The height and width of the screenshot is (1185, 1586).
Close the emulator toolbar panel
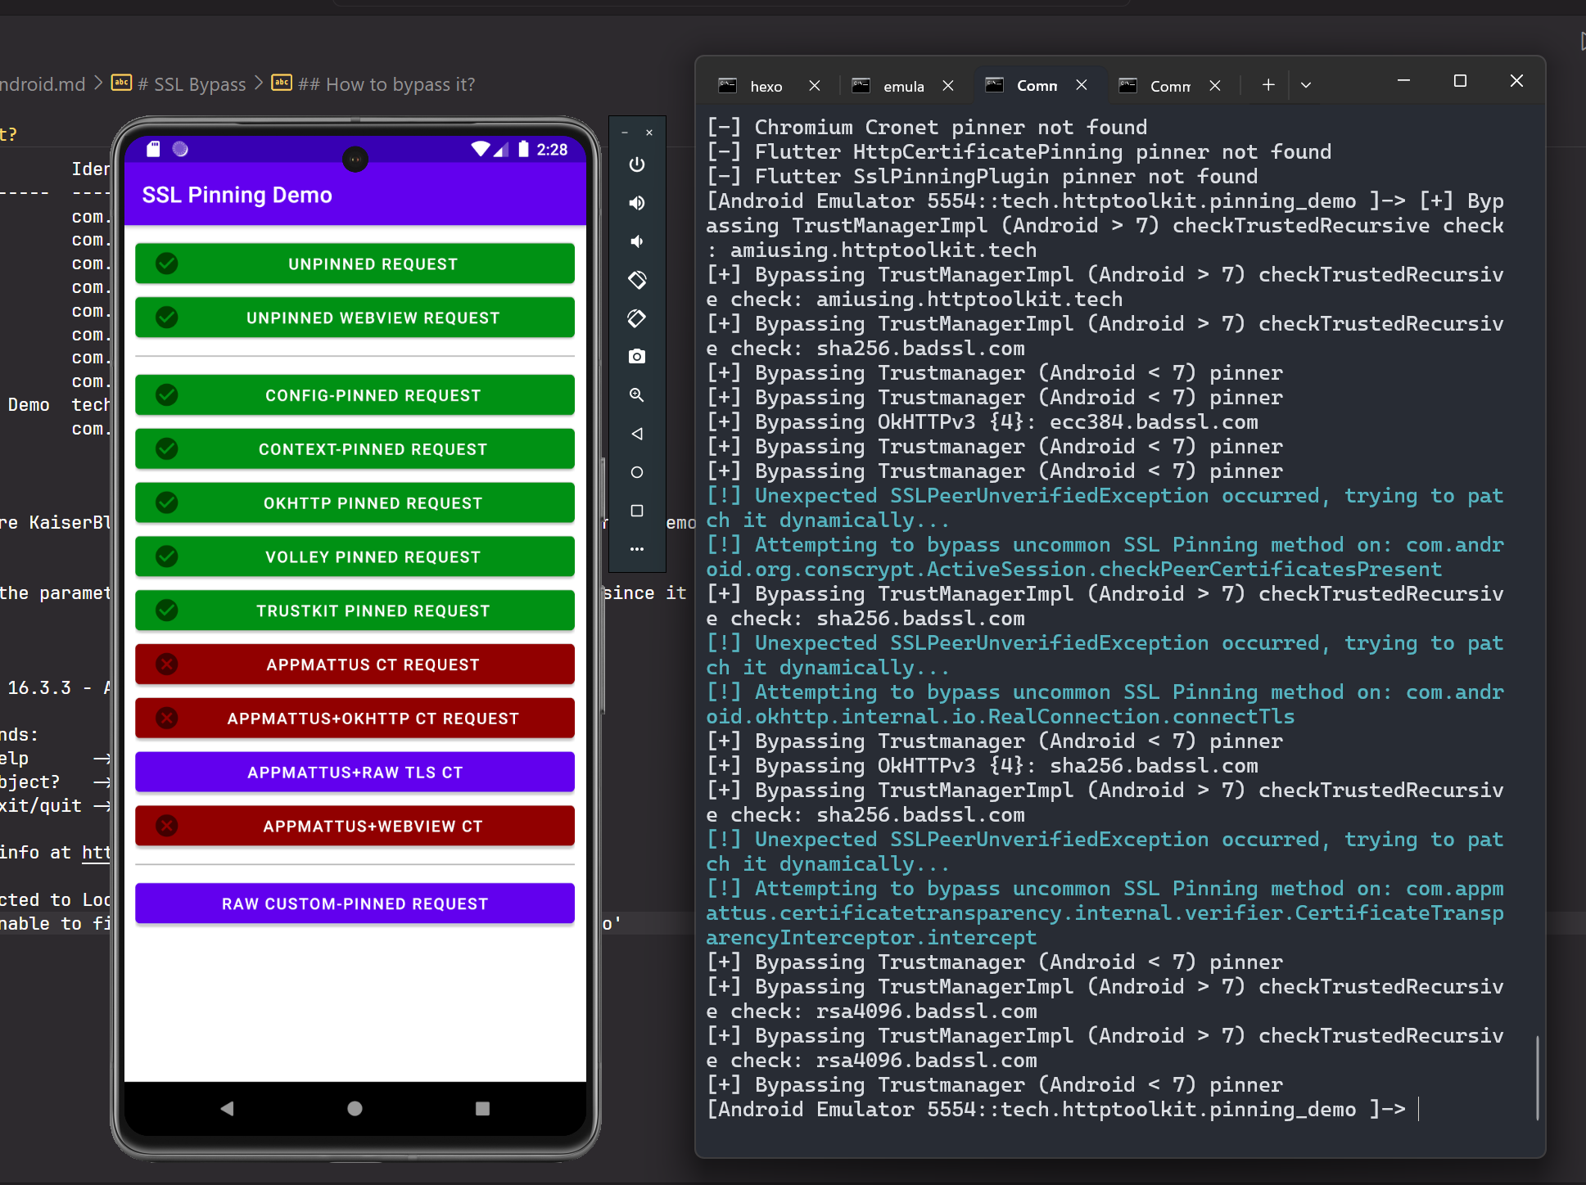coord(649,133)
